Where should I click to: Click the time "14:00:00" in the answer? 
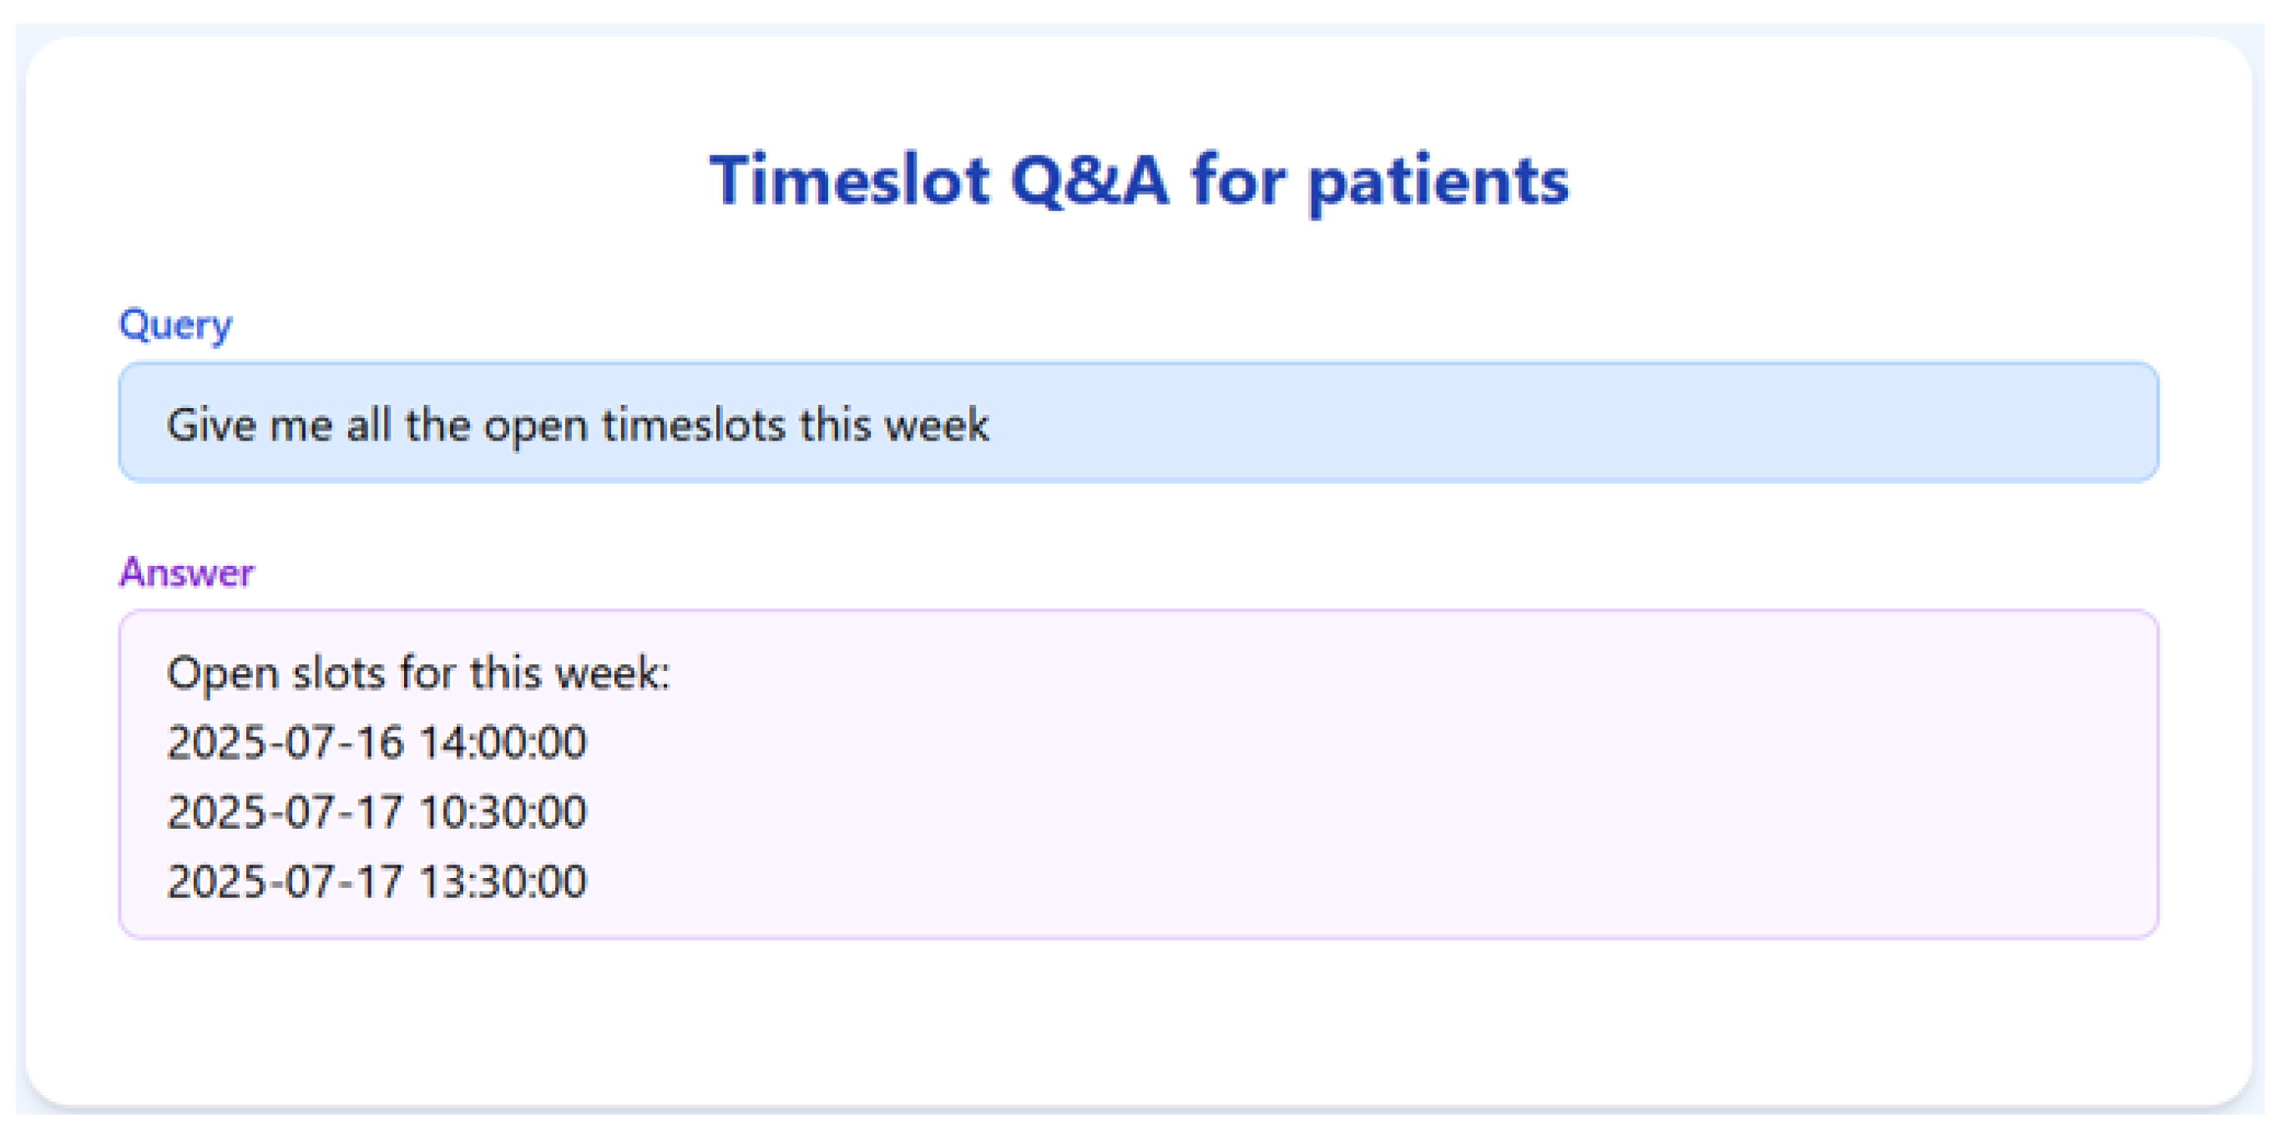pyautogui.click(x=502, y=742)
